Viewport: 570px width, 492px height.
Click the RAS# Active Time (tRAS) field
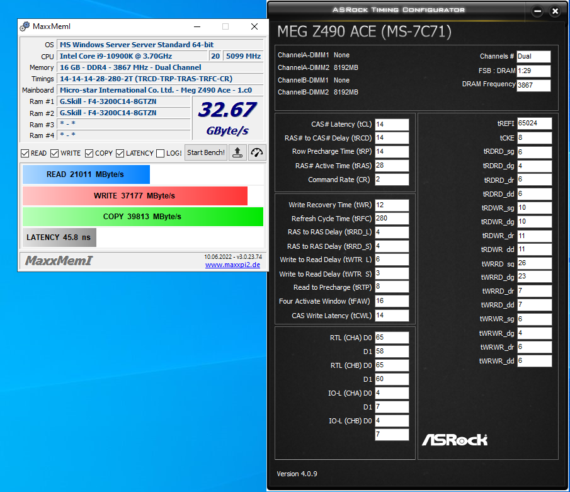392,166
